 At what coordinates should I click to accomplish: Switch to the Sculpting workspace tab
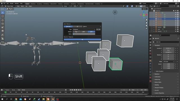point(39,4)
